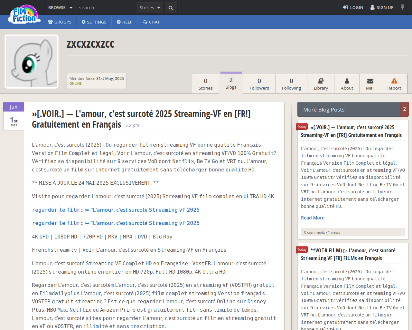Viewport: 412px width, 330px height.
Task: Open the Browse dropdown menu
Action: (61, 7)
